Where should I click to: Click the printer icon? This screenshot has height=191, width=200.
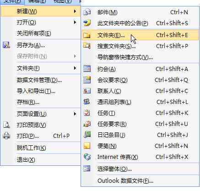[x=6, y=136]
